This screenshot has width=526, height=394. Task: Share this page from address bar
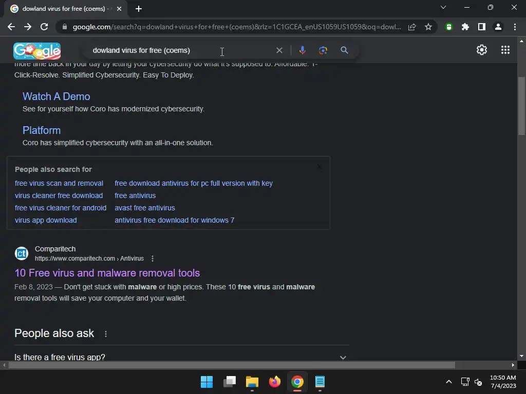coord(412,27)
